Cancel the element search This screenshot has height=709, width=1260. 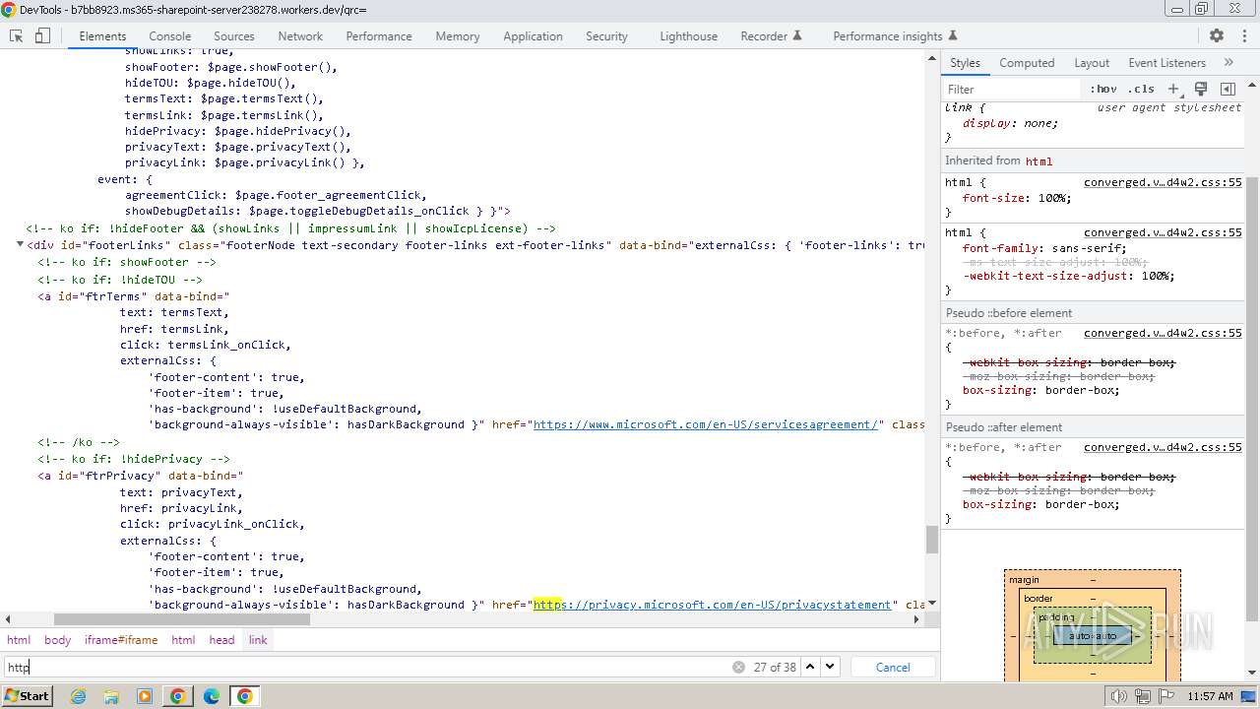[893, 667]
